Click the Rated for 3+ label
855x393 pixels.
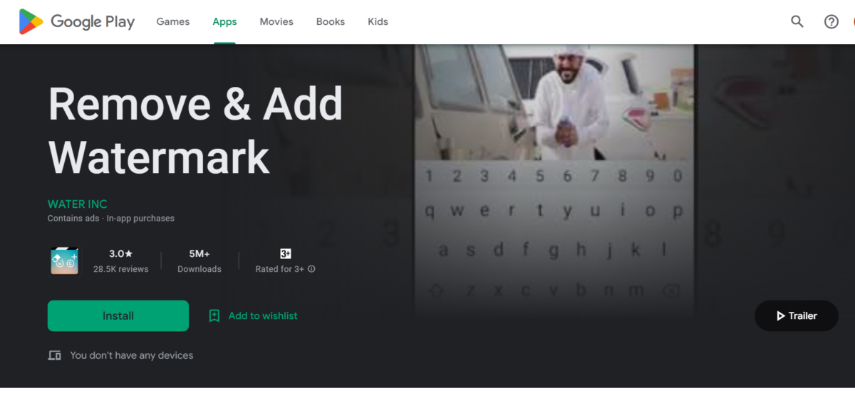pos(280,269)
